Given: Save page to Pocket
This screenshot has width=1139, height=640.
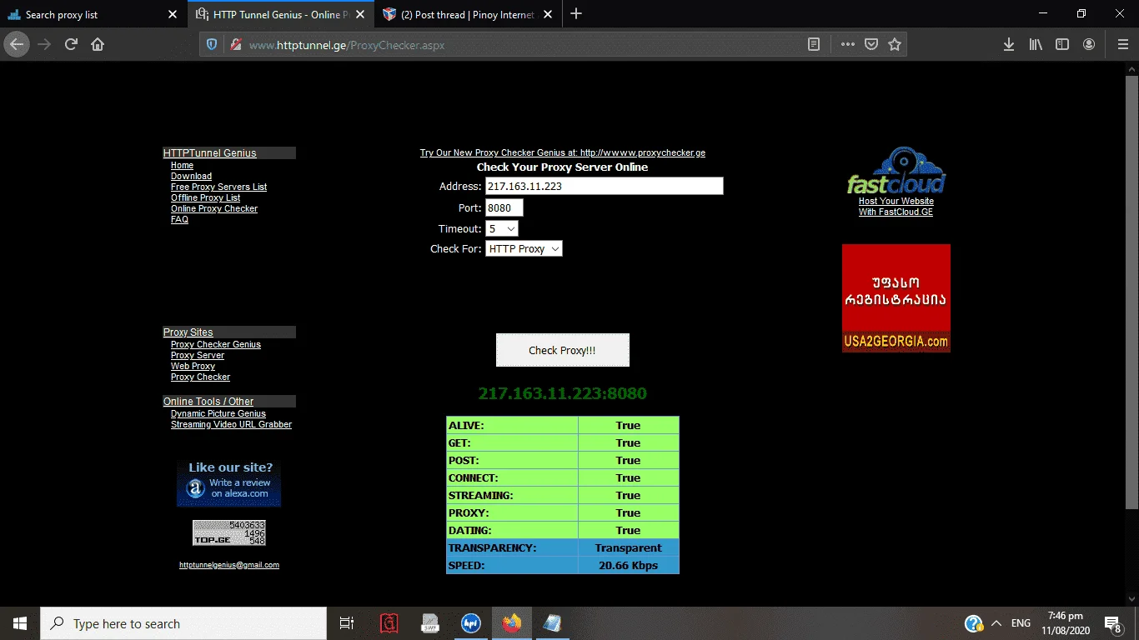Looking at the screenshot, I should [871, 45].
